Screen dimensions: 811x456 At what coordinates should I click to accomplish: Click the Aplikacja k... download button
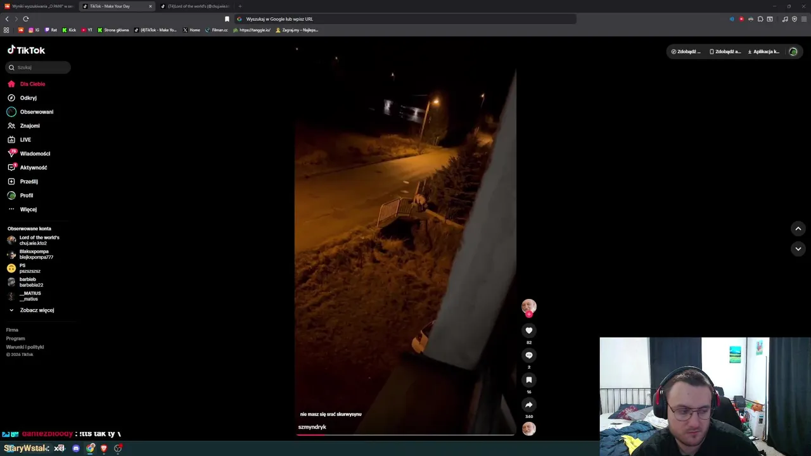pyautogui.click(x=763, y=52)
